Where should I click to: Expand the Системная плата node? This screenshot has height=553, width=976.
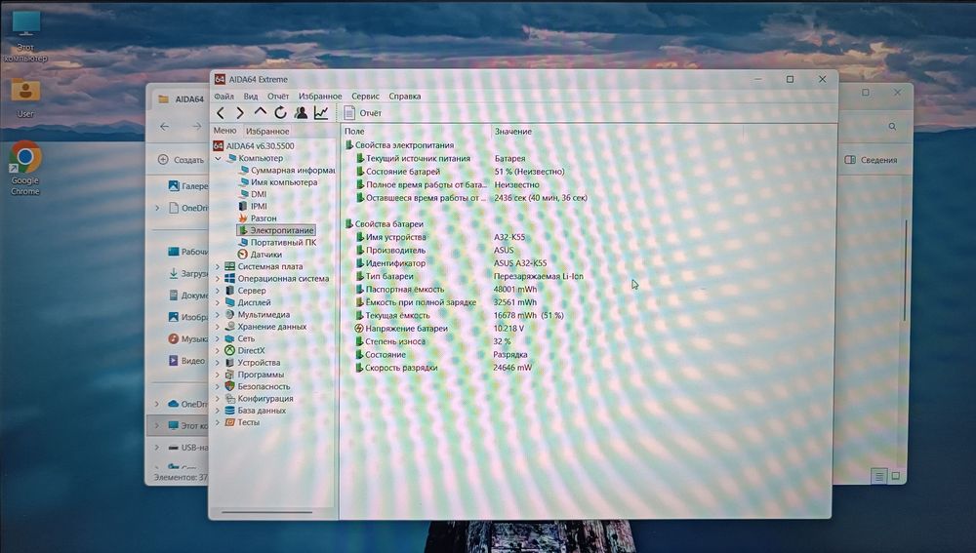[x=218, y=266]
